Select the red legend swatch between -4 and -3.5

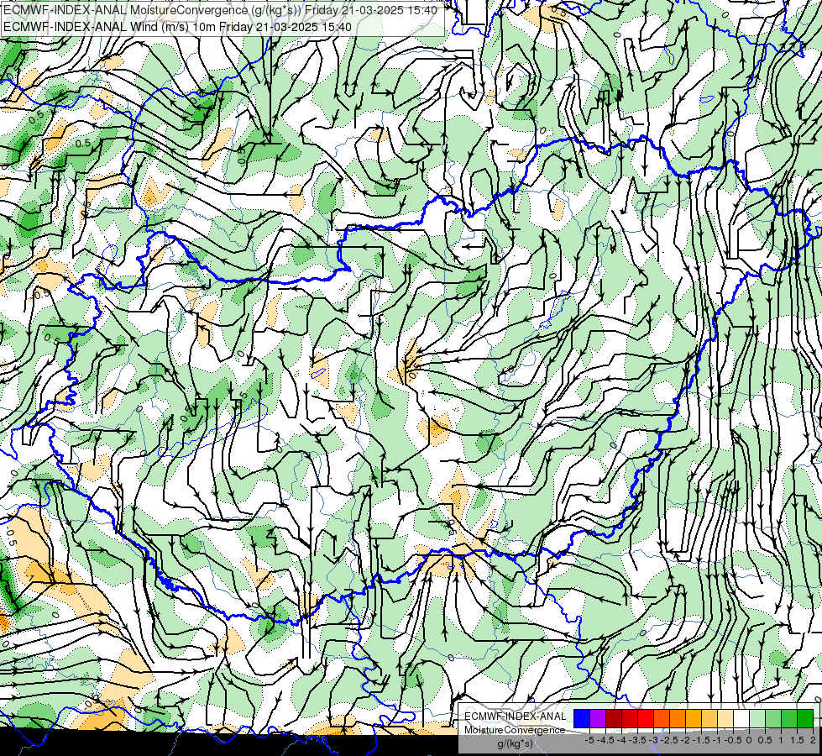[x=630, y=719]
